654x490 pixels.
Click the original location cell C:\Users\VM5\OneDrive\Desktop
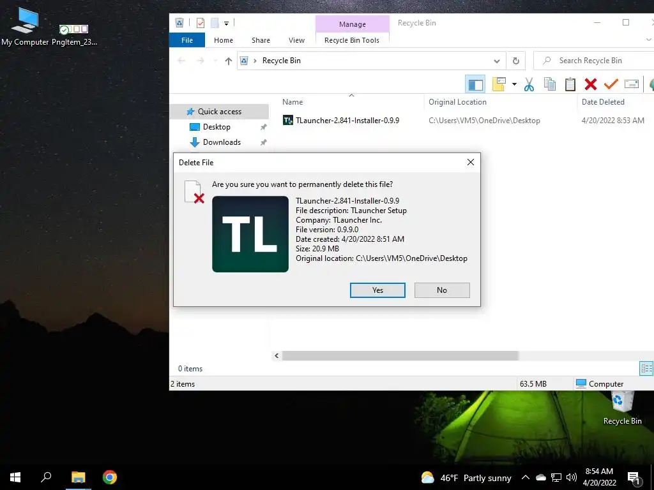click(x=484, y=121)
